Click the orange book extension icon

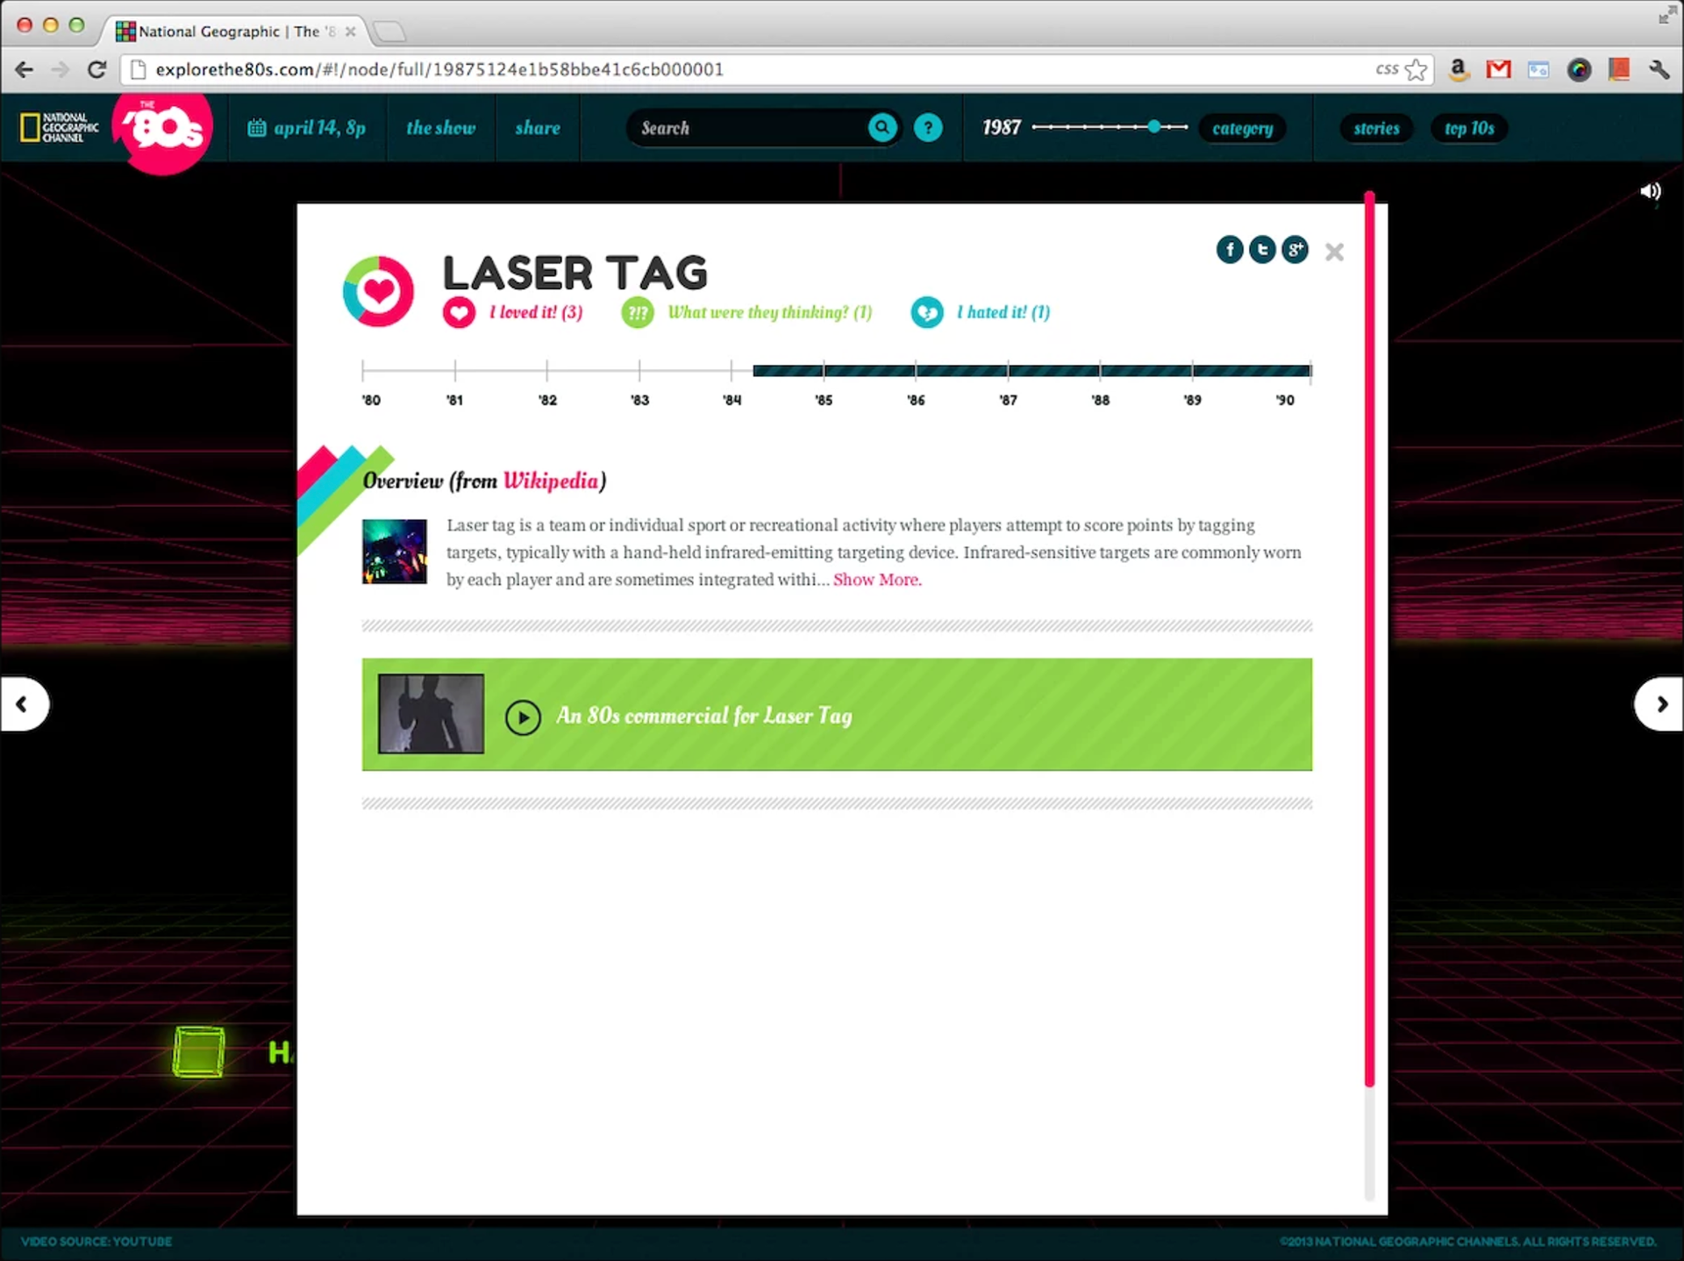click(1619, 69)
